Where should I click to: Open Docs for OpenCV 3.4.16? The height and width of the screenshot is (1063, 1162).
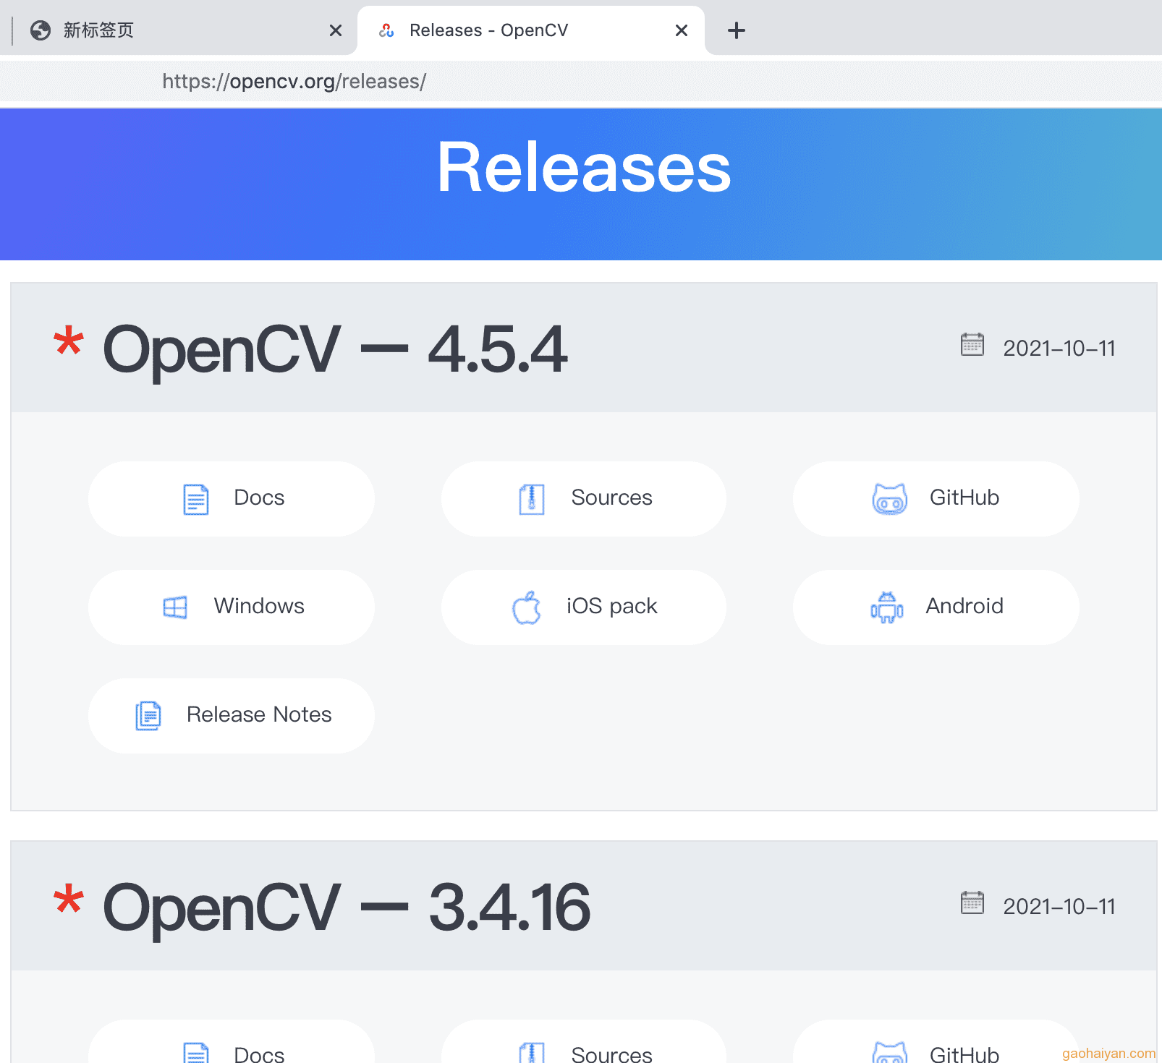tap(232, 1043)
